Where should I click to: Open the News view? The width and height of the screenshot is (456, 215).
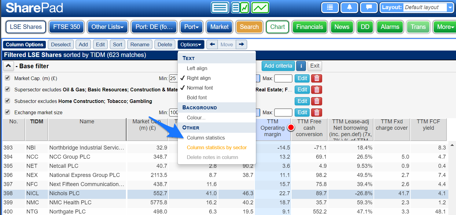342,27
